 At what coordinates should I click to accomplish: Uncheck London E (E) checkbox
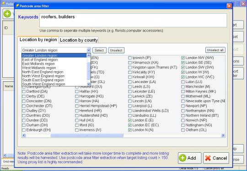[130, 120]
